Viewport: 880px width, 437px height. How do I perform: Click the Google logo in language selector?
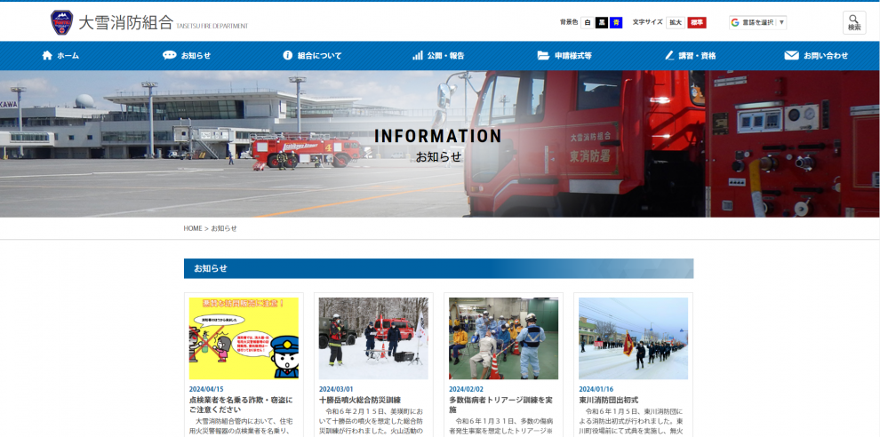[x=735, y=22]
